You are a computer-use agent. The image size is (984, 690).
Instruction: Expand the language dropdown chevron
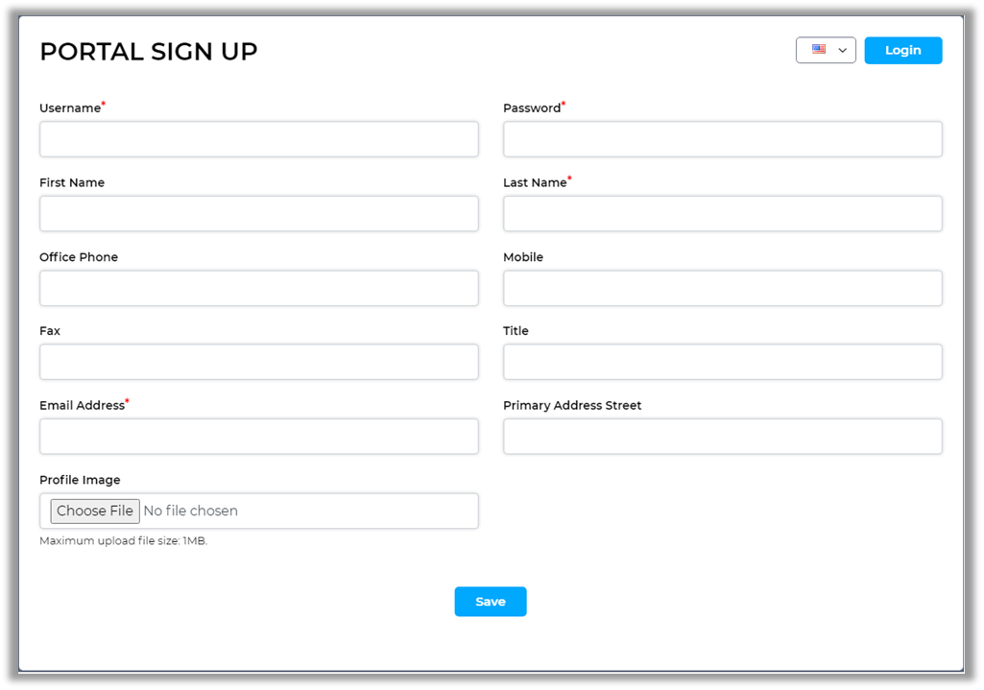(x=842, y=51)
